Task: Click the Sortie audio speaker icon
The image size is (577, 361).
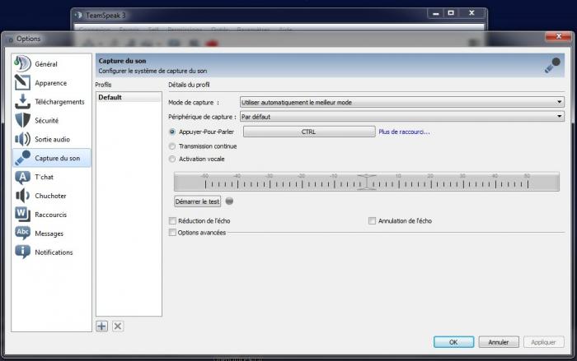Action: click(22, 139)
